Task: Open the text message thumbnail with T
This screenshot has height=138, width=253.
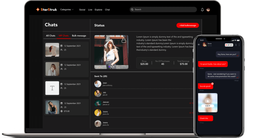Action: pyautogui.click(x=52, y=88)
